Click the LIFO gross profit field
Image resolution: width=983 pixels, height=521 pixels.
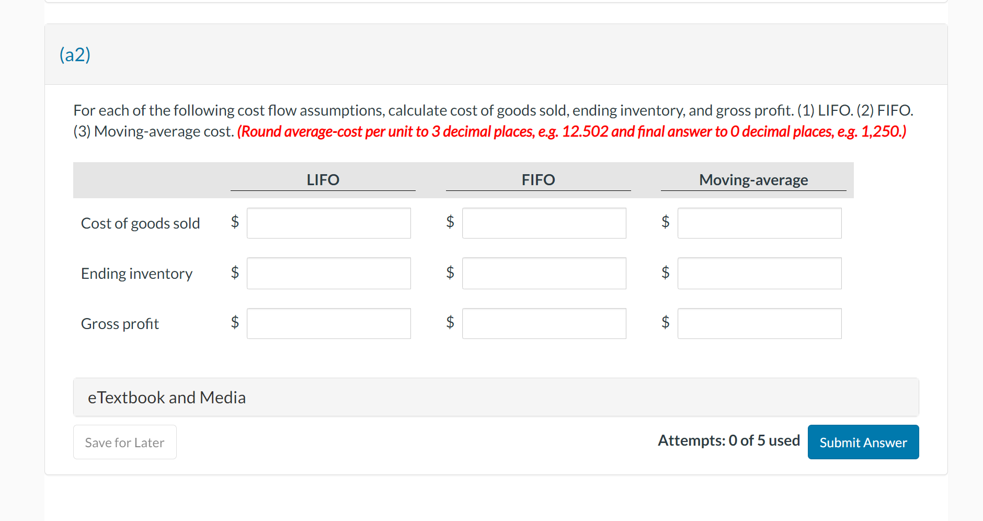point(328,323)
